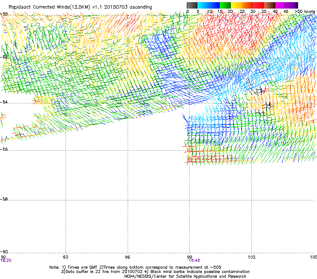This screenshot has width=317, height=279.
Task: Click the gray 0-5 knot legend color
Action: pyautogui.click(x=192, y=5)
